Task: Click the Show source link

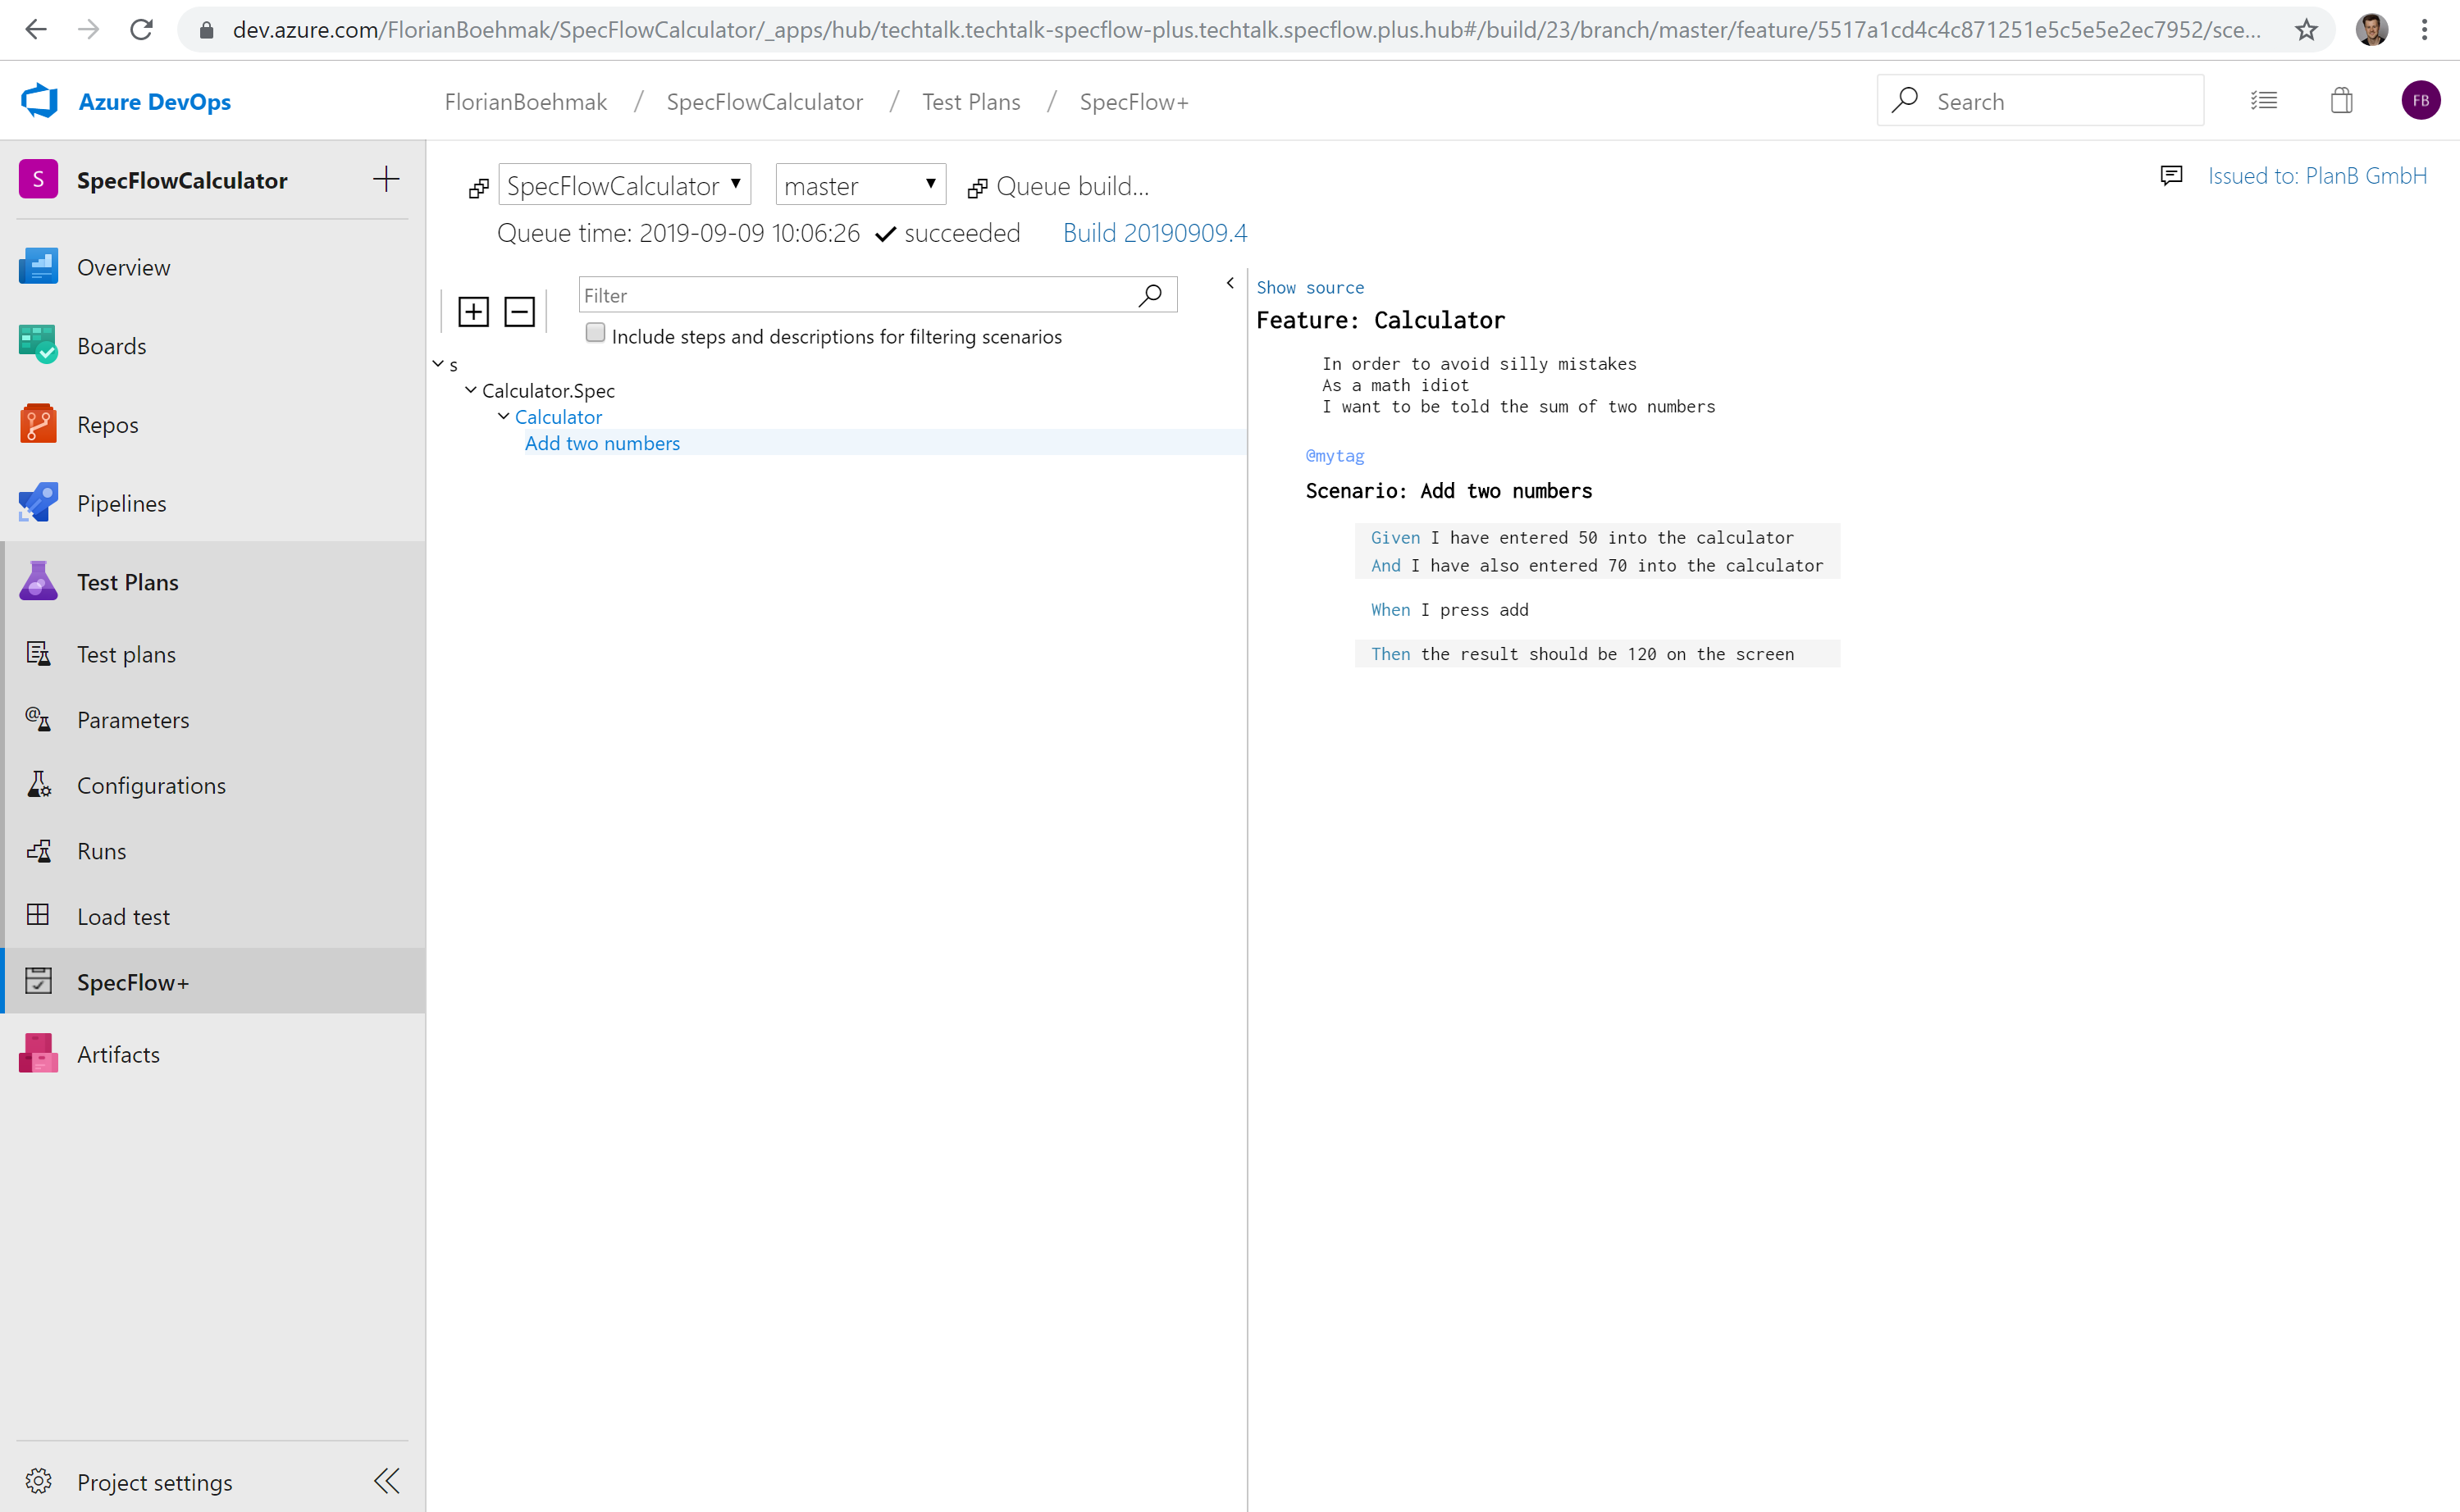Action: (1309, 288)
